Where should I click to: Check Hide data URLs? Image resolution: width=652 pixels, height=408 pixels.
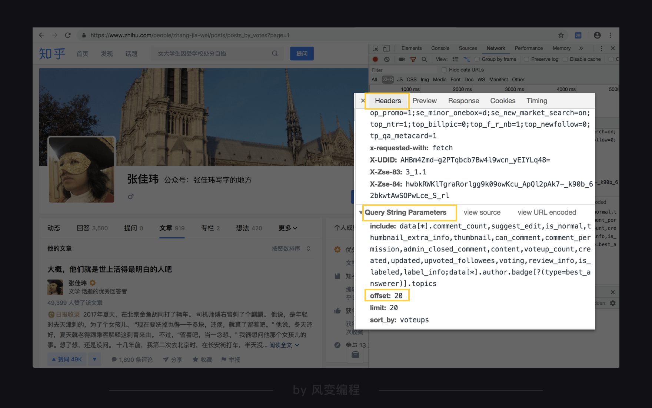pos(444,70)
